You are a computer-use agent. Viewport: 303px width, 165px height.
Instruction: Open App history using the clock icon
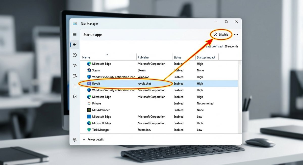click(74, 55)
